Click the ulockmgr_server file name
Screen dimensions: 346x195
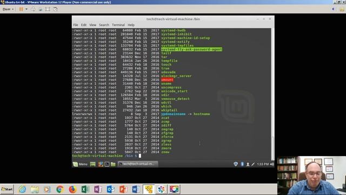(x=176, y=76)
